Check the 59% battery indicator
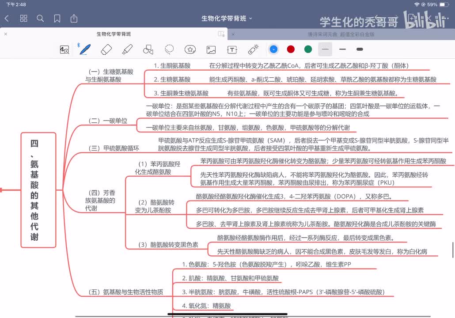The width and height of the screenshot is (455, 318). coord(438,4)
